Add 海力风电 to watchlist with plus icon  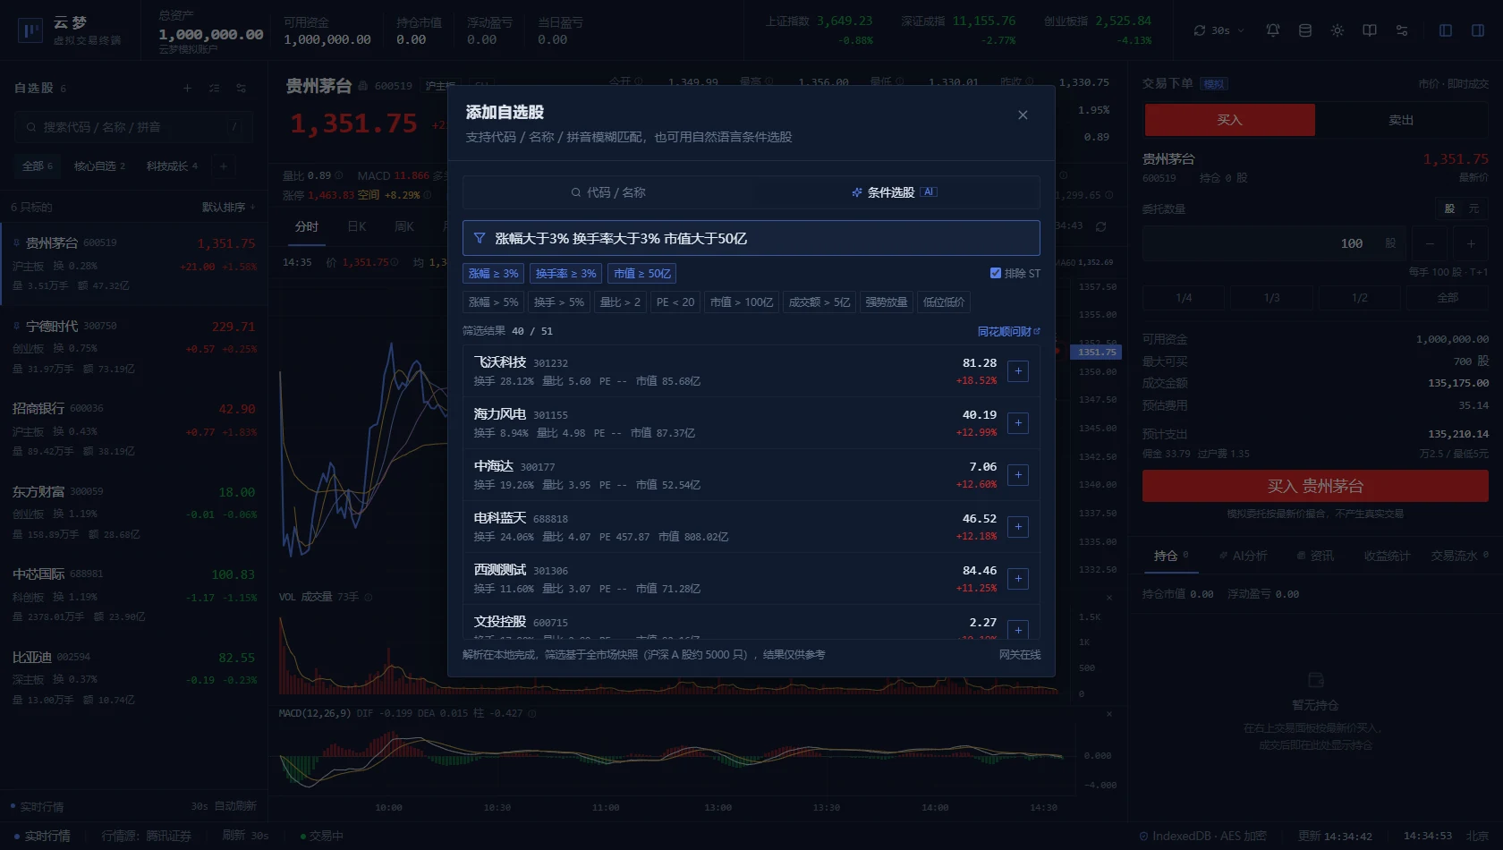click(x=1018, y=423)
